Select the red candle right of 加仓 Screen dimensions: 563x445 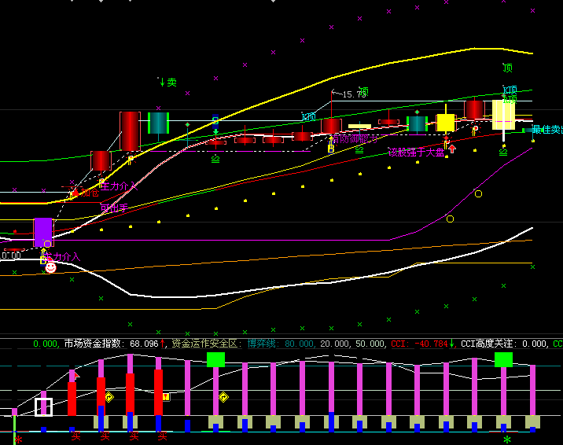(x=101, y=160)
